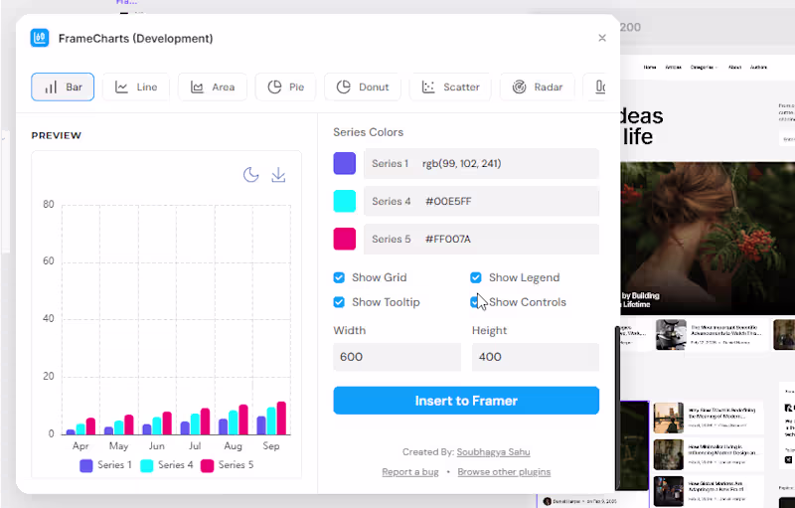
Task: Edit the Series 1 rgb color field
Action: point(481,163)
